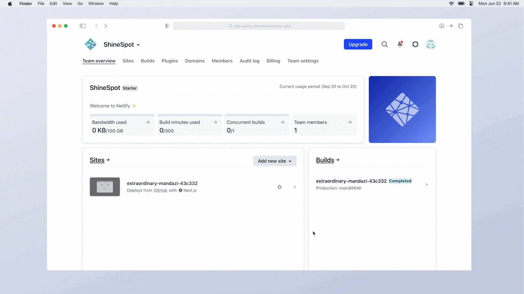Open the File menu
524x294 pixels.
point(41,4)
